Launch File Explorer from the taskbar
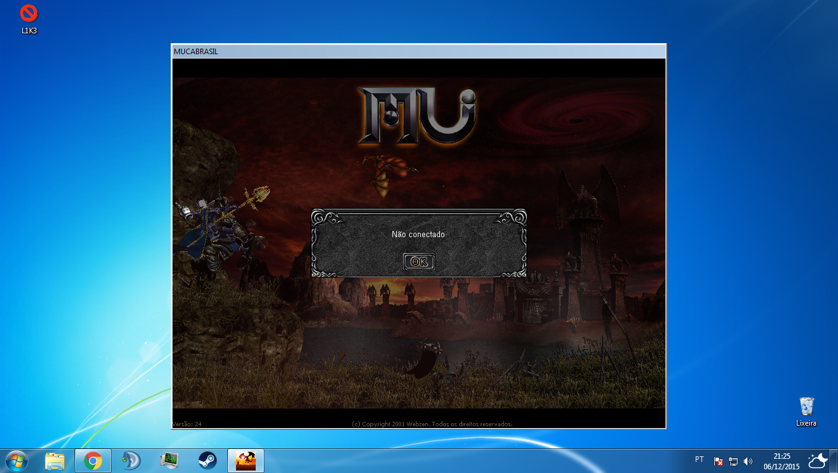 (55, 461)
